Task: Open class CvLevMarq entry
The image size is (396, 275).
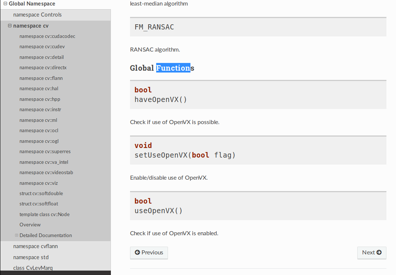Action: pyautogui.click(x=33, y=268)
